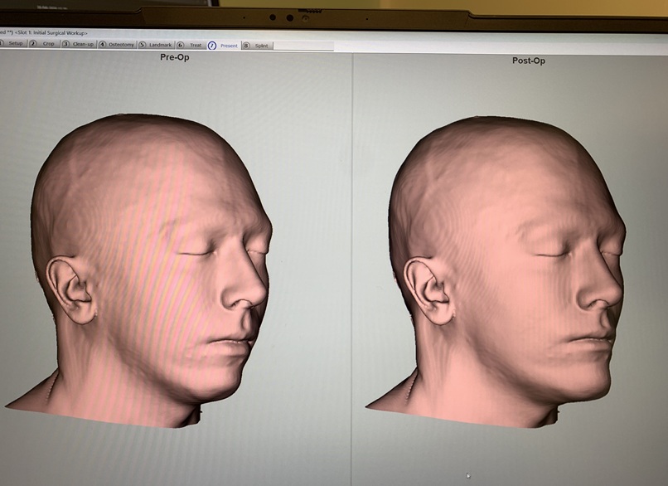Open the Treat step tab
Image resolution: width=668 pixels, height=486 pixels.
(x=191, y=45)
